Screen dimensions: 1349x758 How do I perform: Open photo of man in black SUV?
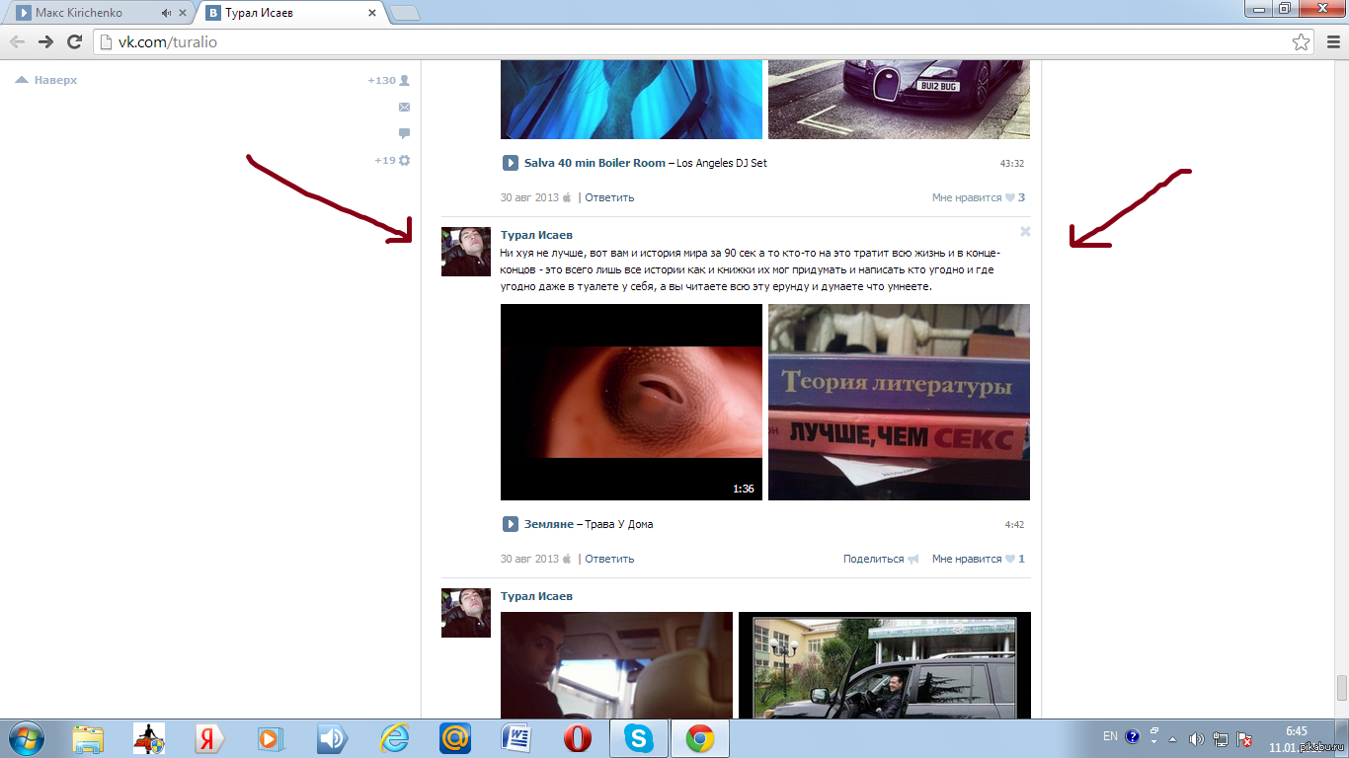tap(885, 665)
